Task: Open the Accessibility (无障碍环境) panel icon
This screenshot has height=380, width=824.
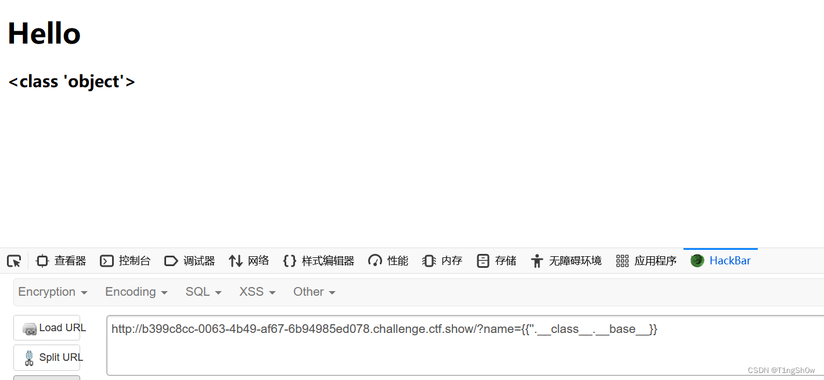Action: [x=537, y=261]
